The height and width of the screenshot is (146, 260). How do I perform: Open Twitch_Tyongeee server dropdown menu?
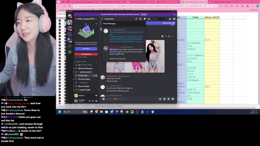(x=86, y=19)
